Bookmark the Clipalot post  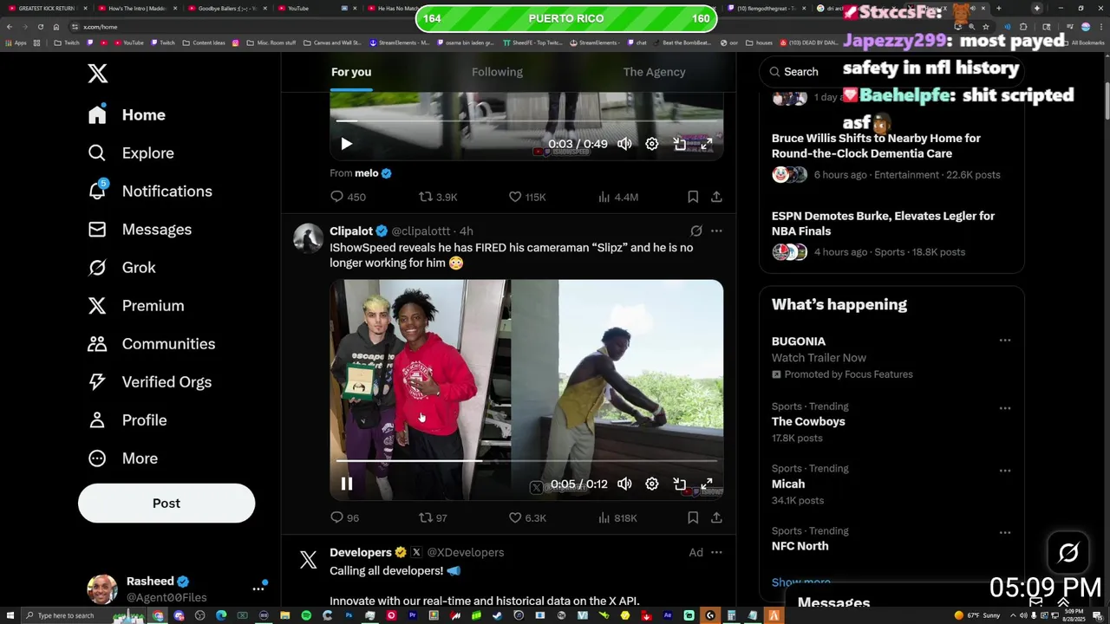point(693,517)
